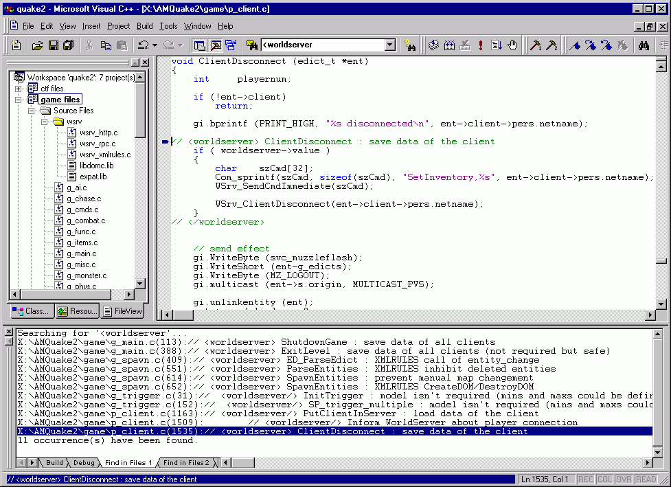Click the REC indicator in the status bar
The width and height of the screenshot is (671, 487).
[586, 479]
